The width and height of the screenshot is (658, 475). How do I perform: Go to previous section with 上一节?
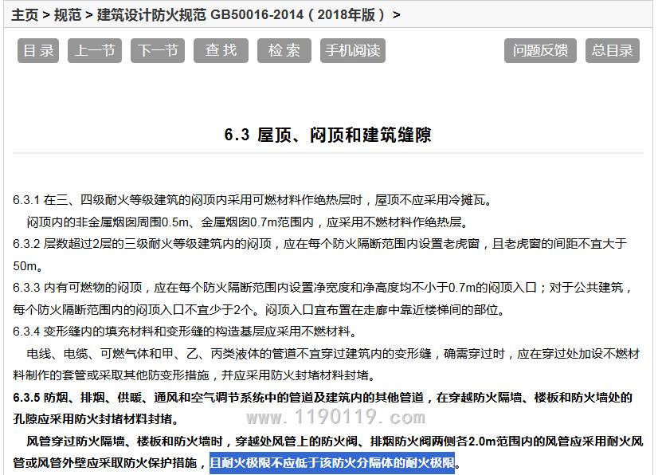pyautogui.click(x=95, y=50)
